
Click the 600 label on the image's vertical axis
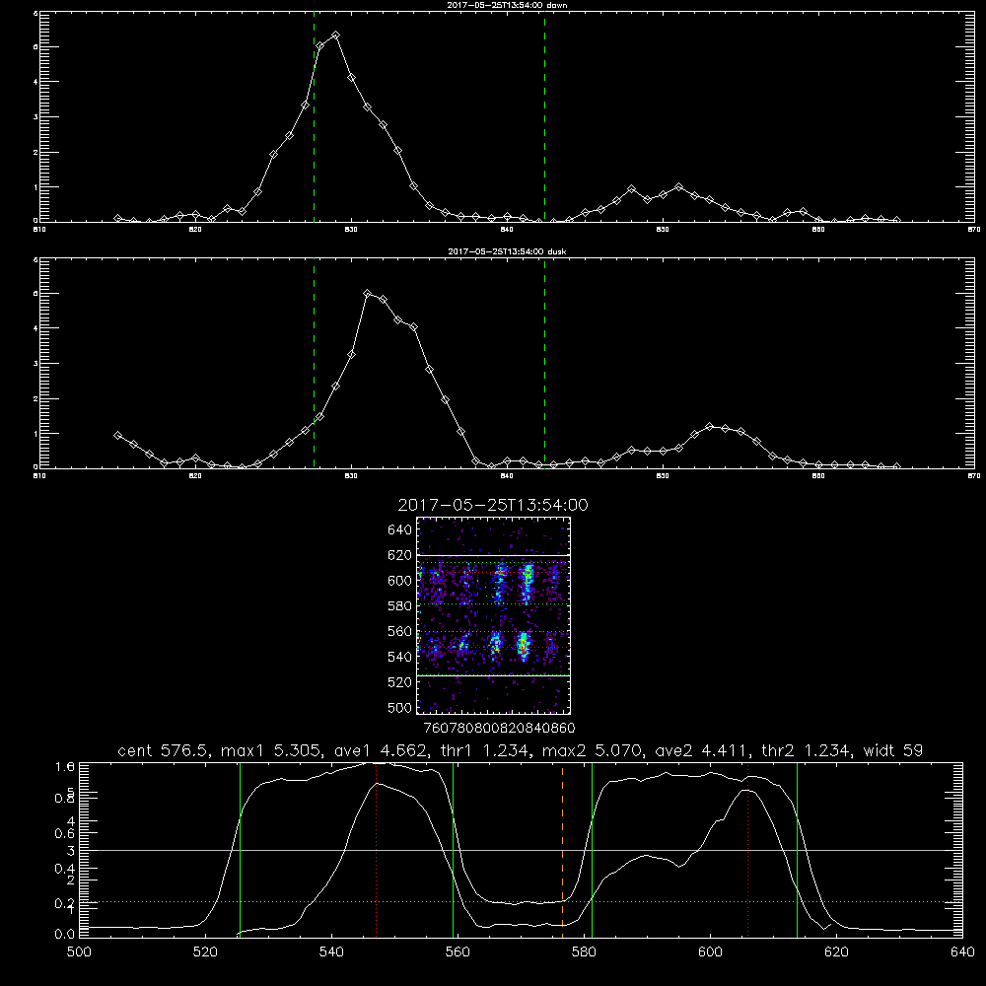(x=399, y=581)
